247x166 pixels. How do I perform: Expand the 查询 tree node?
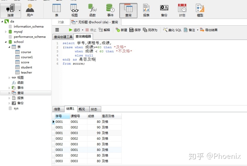(9, 93)
